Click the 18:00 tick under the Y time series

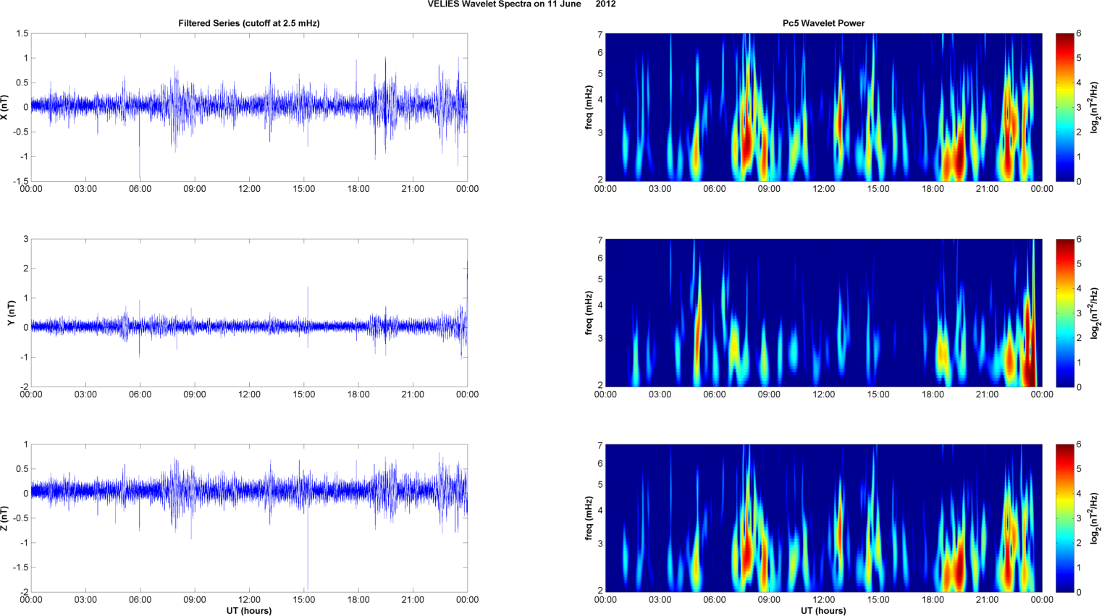click(x=358, y=395)
